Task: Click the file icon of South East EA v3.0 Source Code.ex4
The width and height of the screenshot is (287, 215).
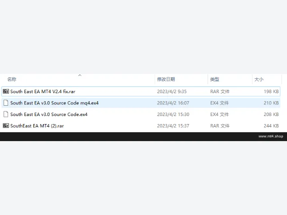Action: pyautogui.click(x=6, y=115)
